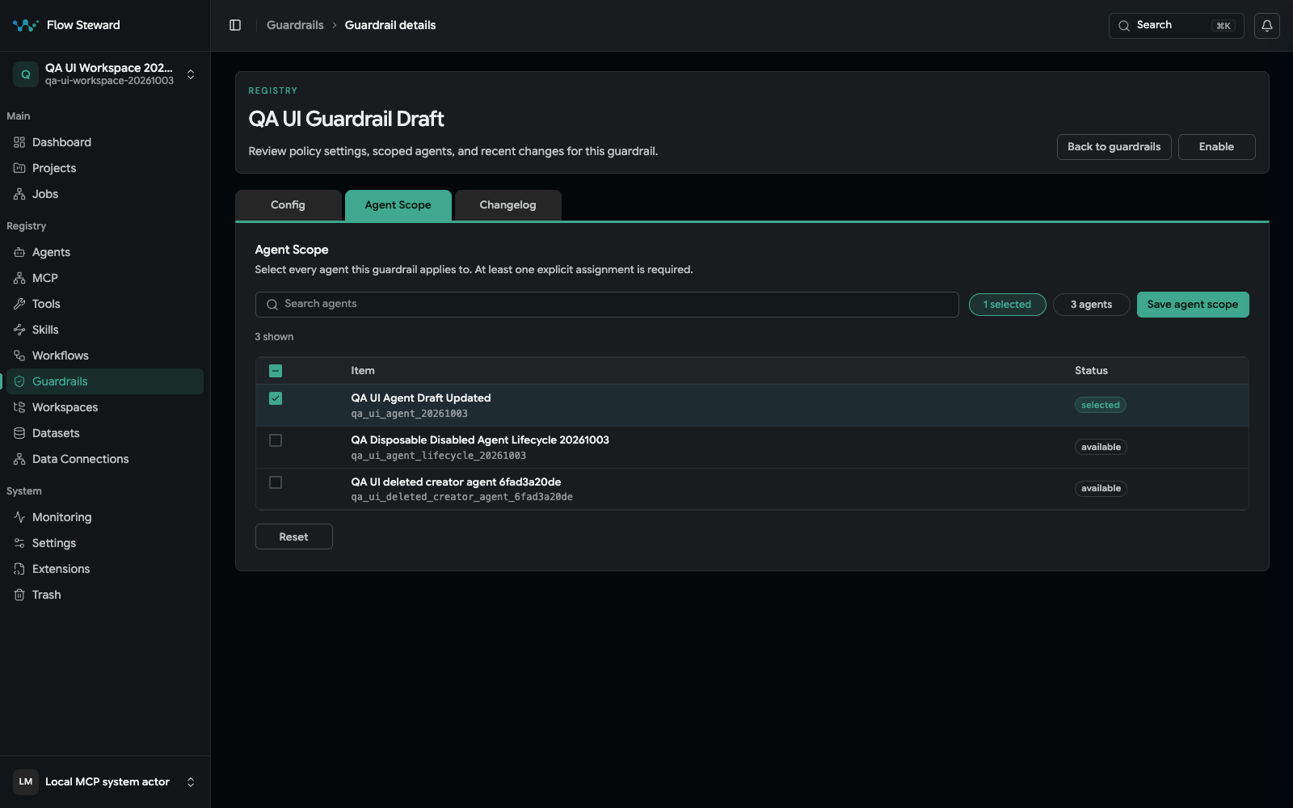Open Monitoring under System
Screen dimensions: 1293x808
coord(105,517)
